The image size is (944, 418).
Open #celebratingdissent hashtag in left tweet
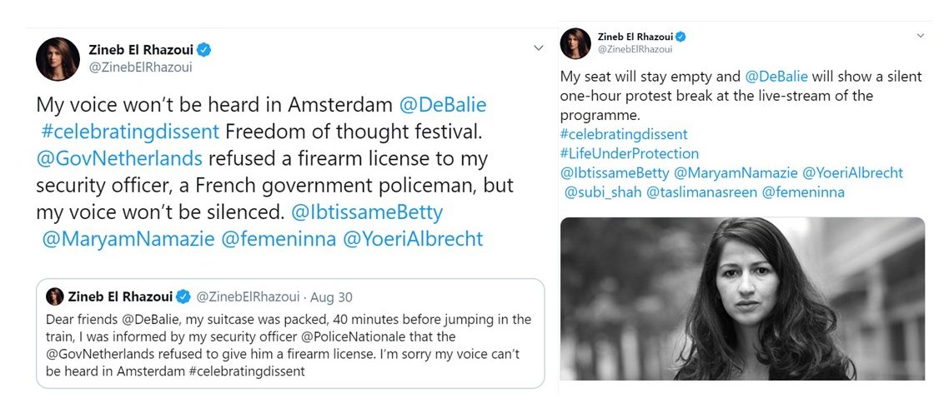131,132
